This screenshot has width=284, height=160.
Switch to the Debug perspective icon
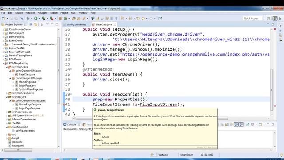280,19
